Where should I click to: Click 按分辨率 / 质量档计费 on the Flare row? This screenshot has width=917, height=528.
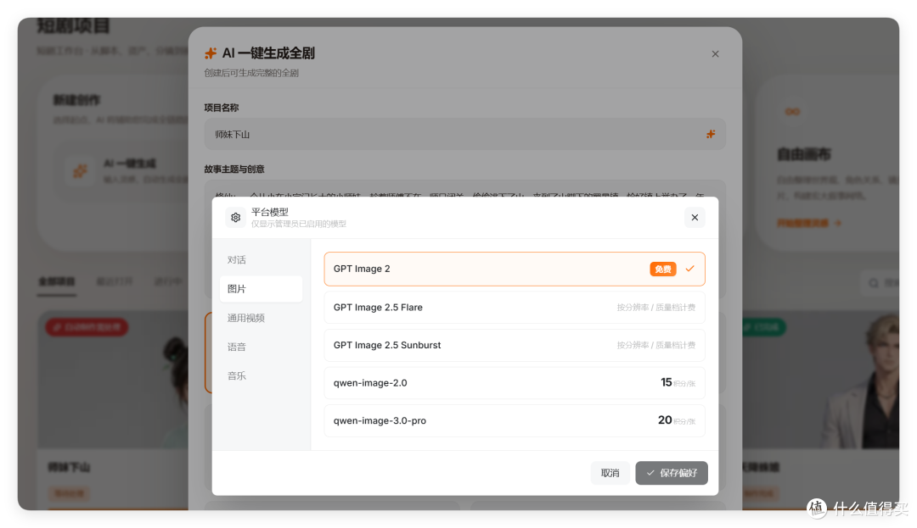tap(656, 308)
